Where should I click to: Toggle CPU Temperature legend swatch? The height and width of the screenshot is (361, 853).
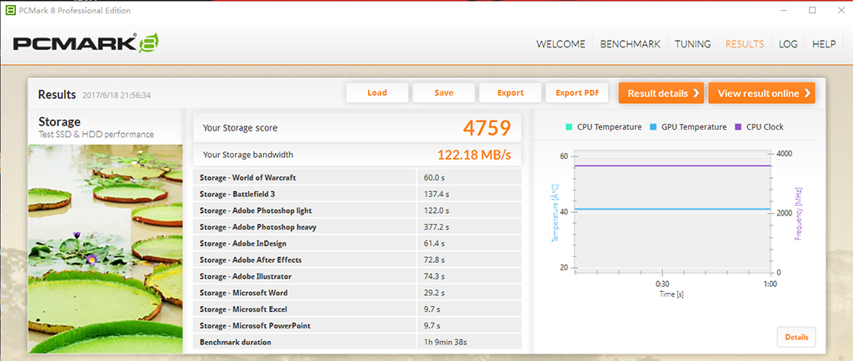click(568, 127)
